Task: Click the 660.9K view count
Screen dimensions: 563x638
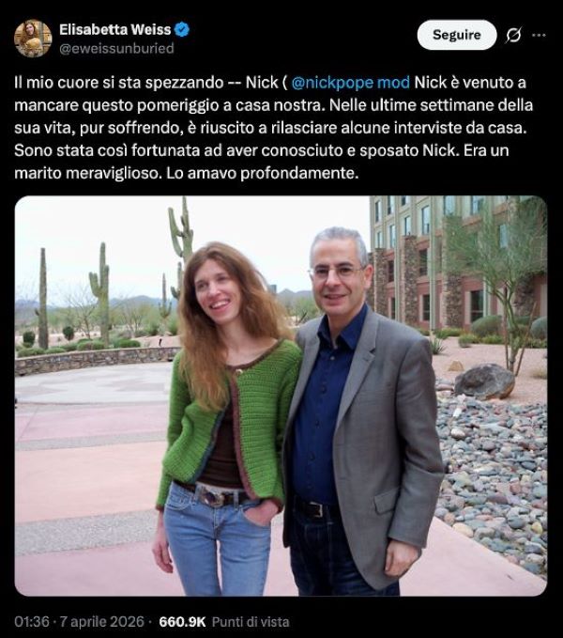Action: 182,622
